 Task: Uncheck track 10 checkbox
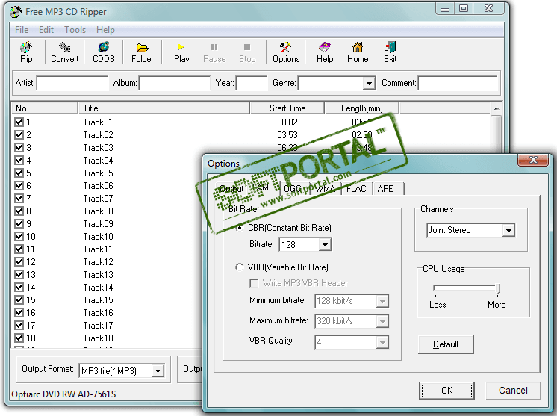(19, 237)
